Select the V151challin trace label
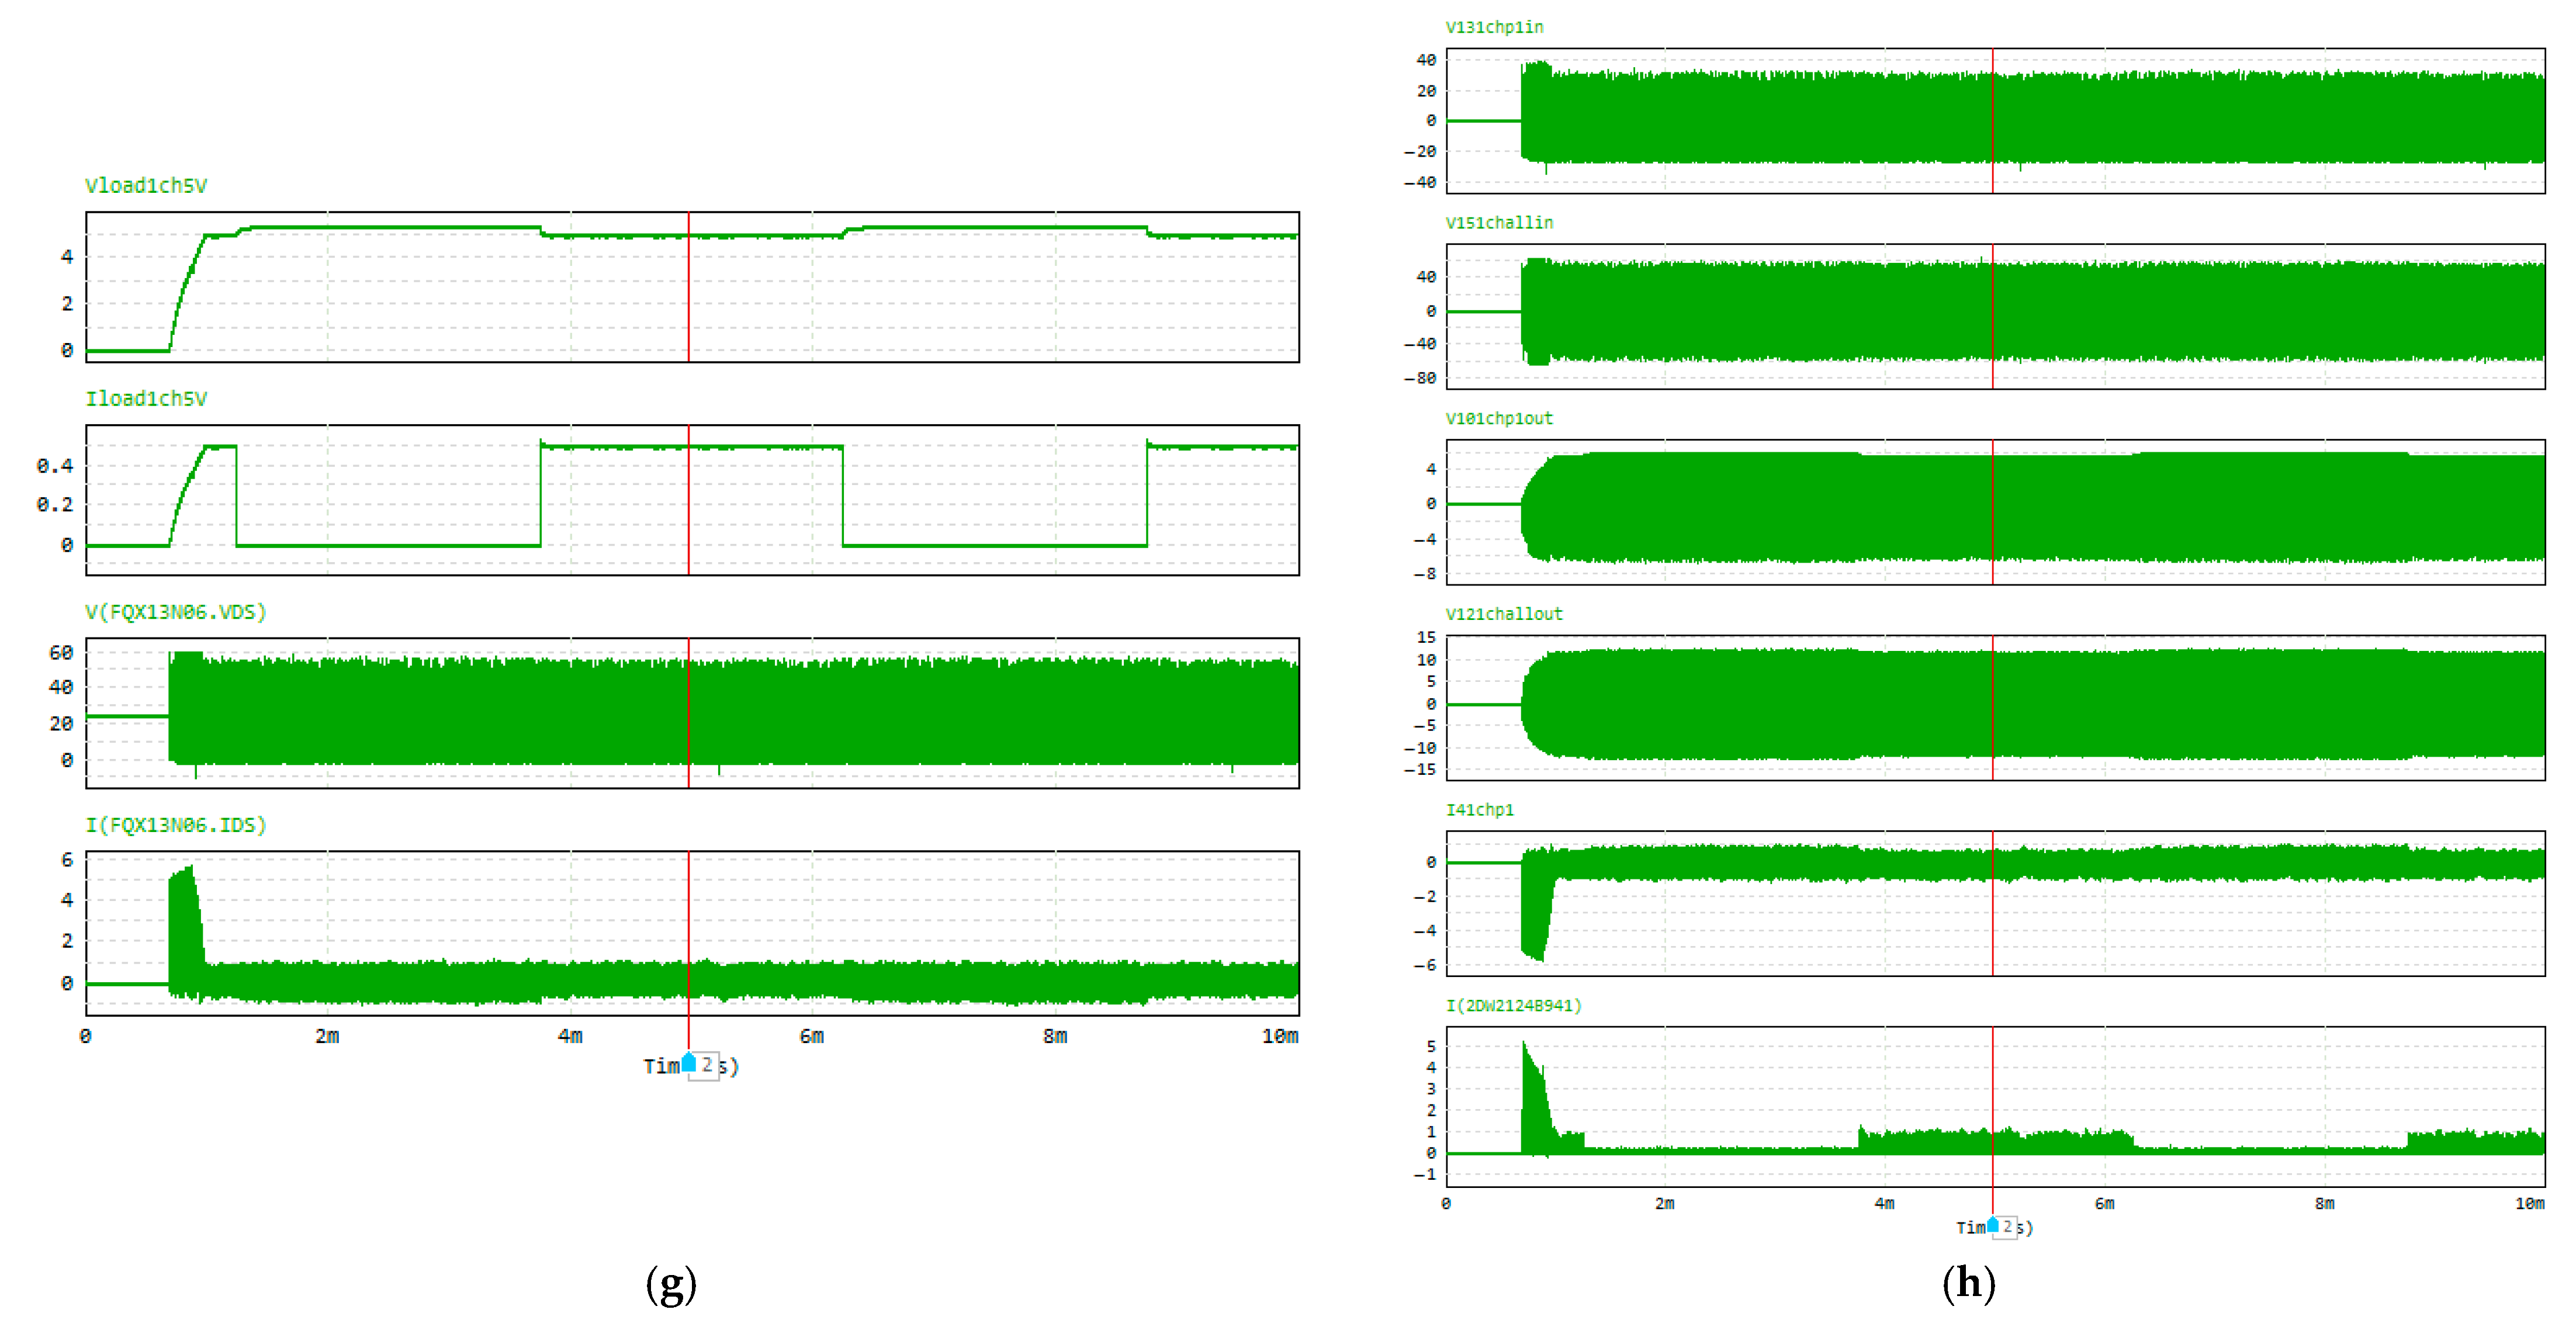The height and width of the screenshot is (1320, 2576). (x=1499, y=223)
